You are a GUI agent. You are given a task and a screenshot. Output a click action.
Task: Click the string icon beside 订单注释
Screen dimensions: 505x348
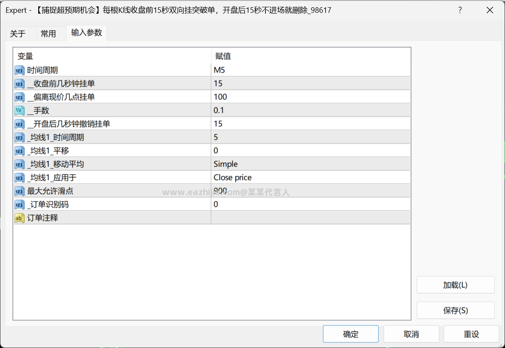point(19,219)
